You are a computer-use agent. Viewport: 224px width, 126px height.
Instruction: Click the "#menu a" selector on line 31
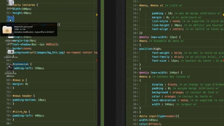[145, 77]
